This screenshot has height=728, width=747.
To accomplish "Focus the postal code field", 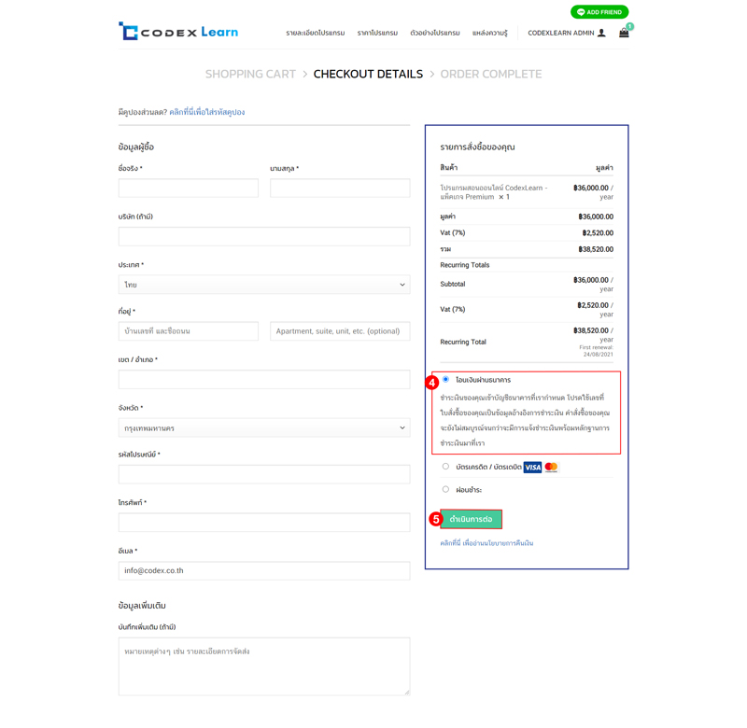I will [264, 474].
